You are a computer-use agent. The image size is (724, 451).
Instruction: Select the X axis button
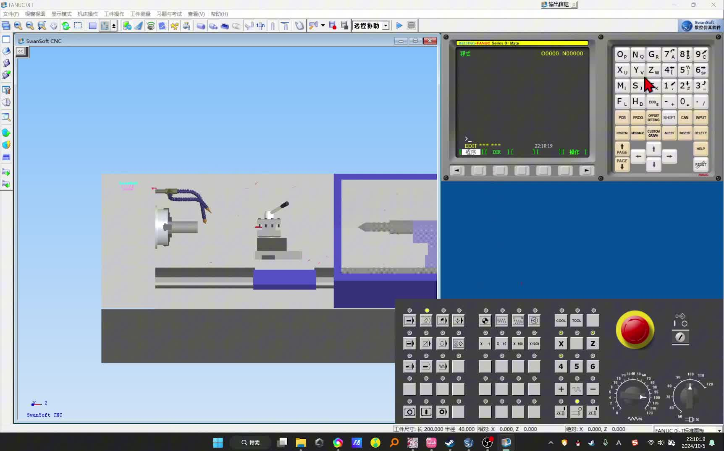[x=561, y=344]
